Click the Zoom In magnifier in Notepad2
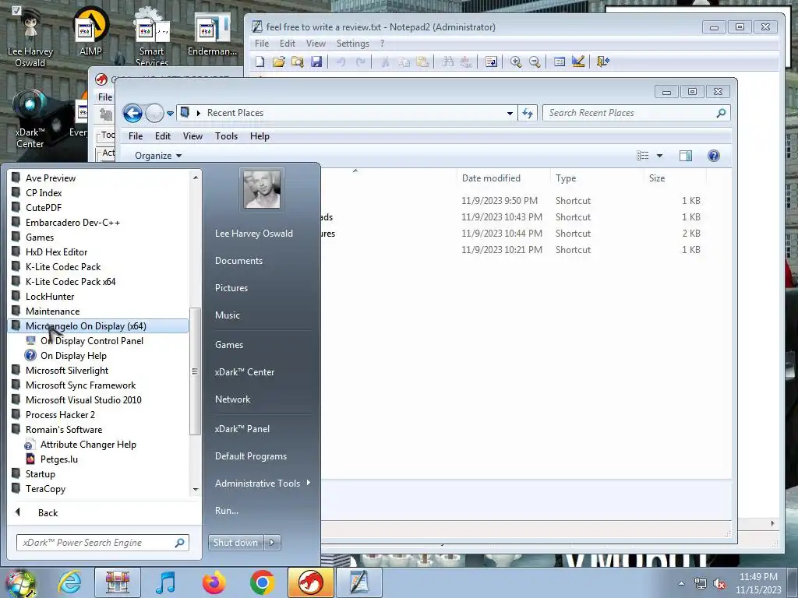This screenshot has width=798, height=598. click(516, 62)
